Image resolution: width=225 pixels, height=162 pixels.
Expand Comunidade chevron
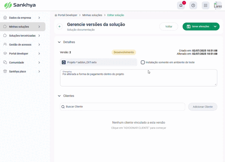tap(39, 63)
